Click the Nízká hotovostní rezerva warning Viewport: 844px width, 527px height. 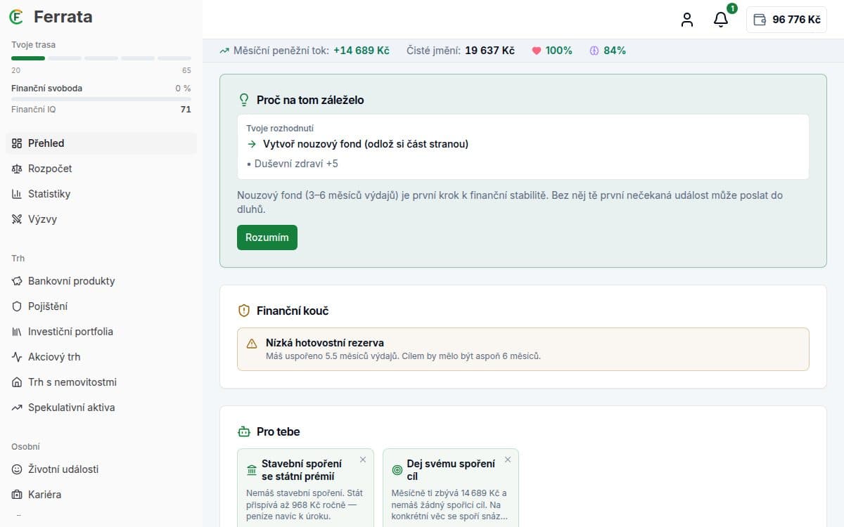pyautogui.click(x=523, y=349)
